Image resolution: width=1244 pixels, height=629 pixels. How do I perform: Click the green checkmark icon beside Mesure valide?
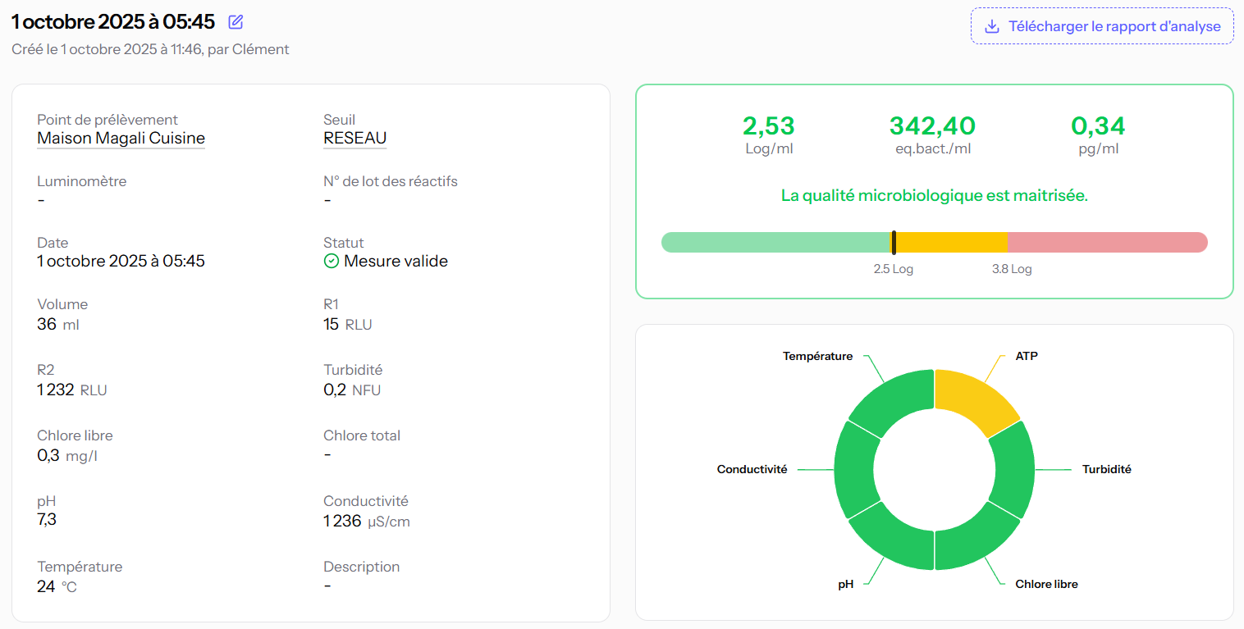pos(332,261)
